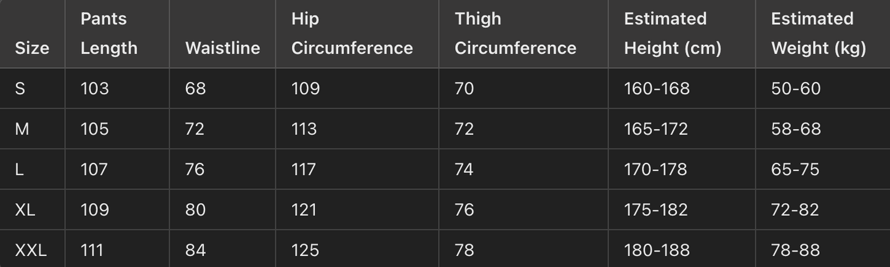Select the XXL size row label
890x267 pixels.
tap(31, 250)
